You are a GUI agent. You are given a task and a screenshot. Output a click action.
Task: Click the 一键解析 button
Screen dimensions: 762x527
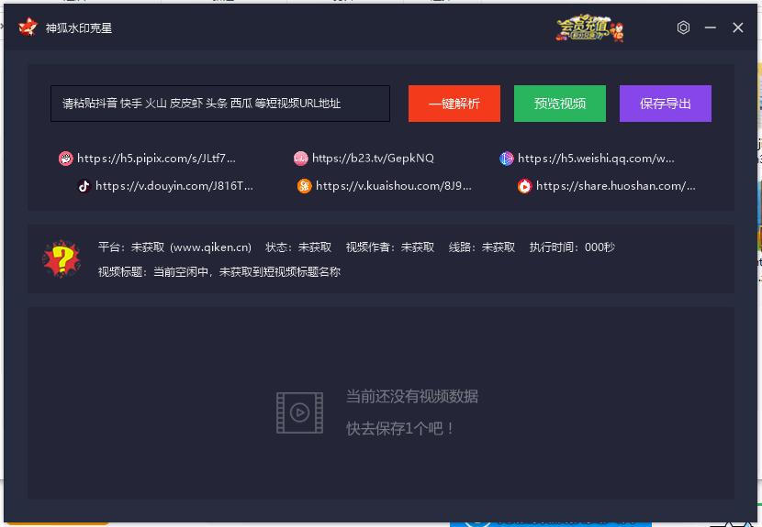click(x=454, y=104)
